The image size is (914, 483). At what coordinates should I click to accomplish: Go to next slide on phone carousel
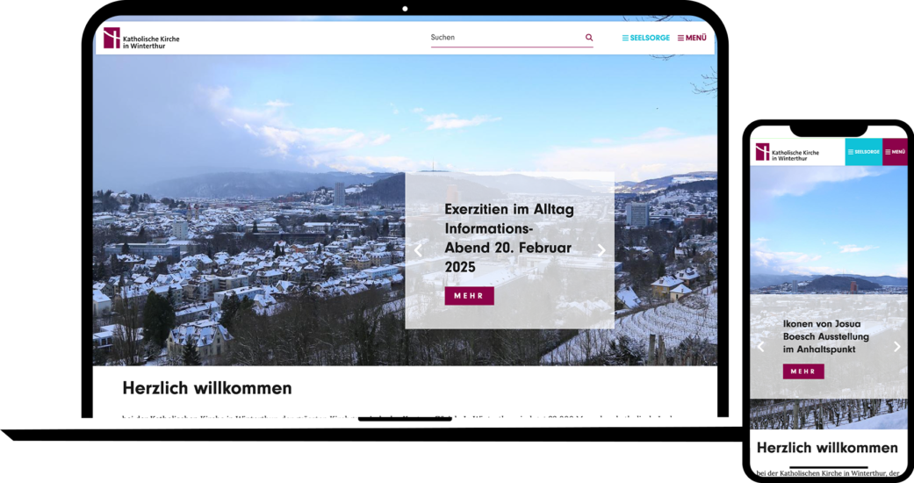[896, 347]
